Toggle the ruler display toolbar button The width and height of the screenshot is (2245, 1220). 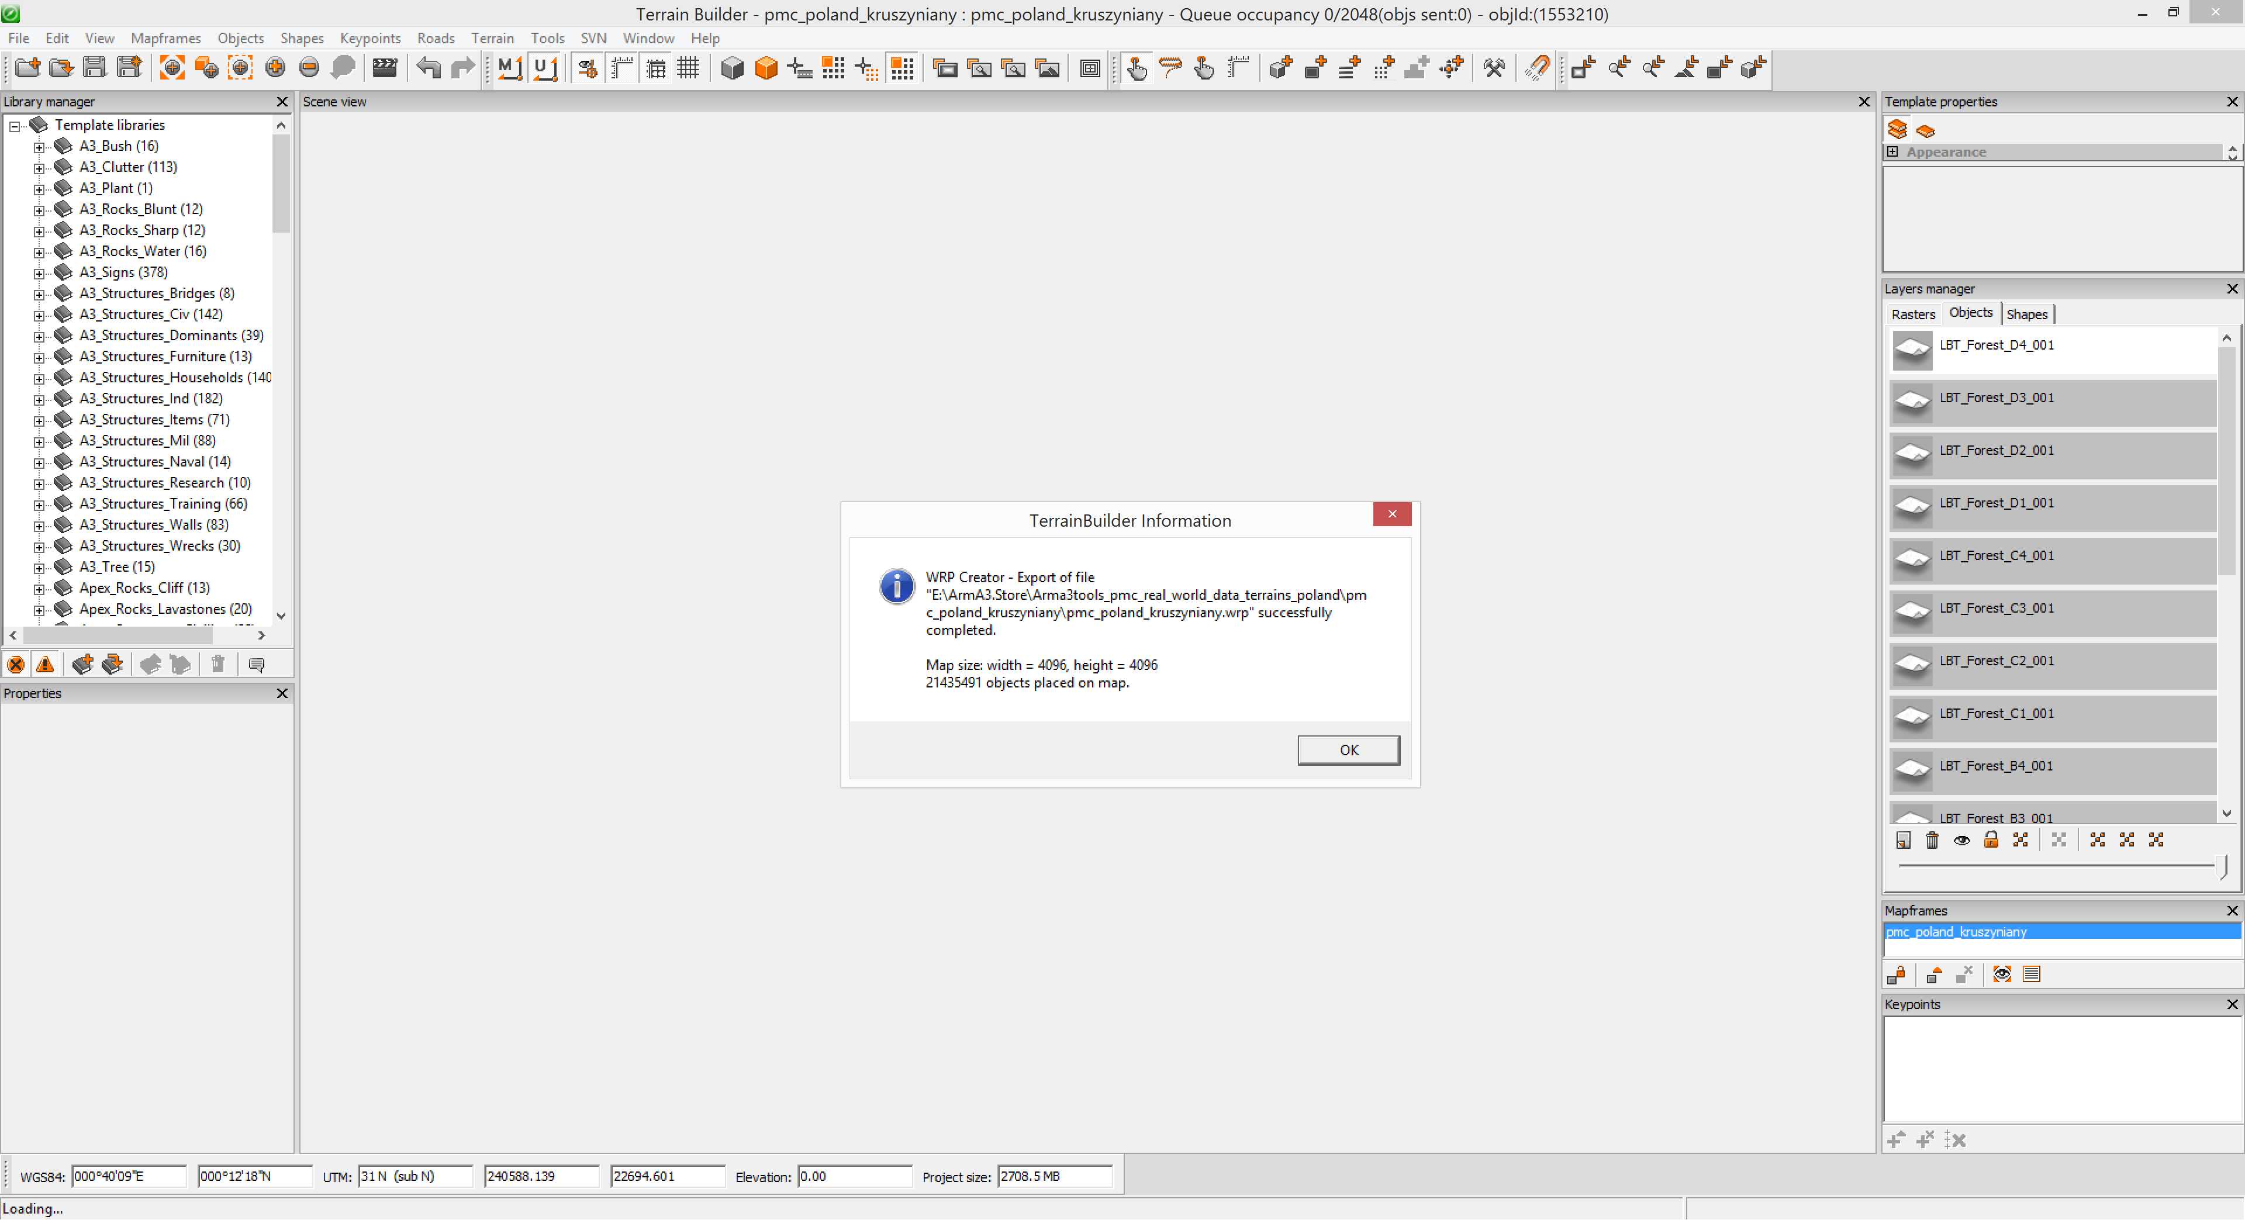click(x=622, y=68)
